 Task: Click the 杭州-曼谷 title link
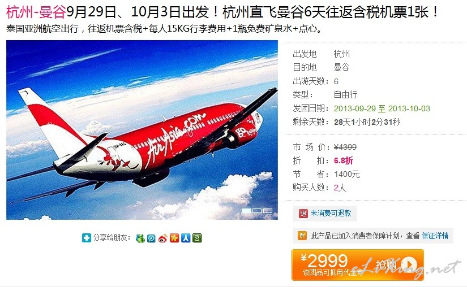[x=36, y=12]
